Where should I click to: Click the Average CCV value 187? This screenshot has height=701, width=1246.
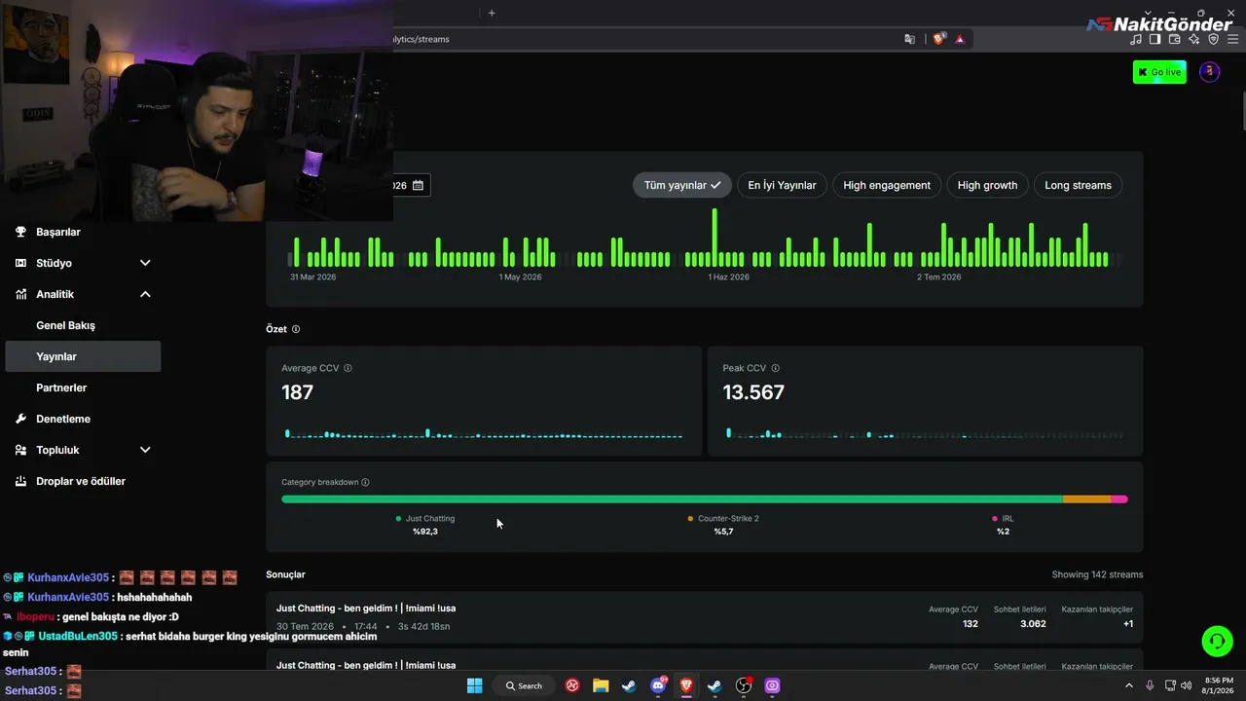pyautogui.click(x=298, y=392)
